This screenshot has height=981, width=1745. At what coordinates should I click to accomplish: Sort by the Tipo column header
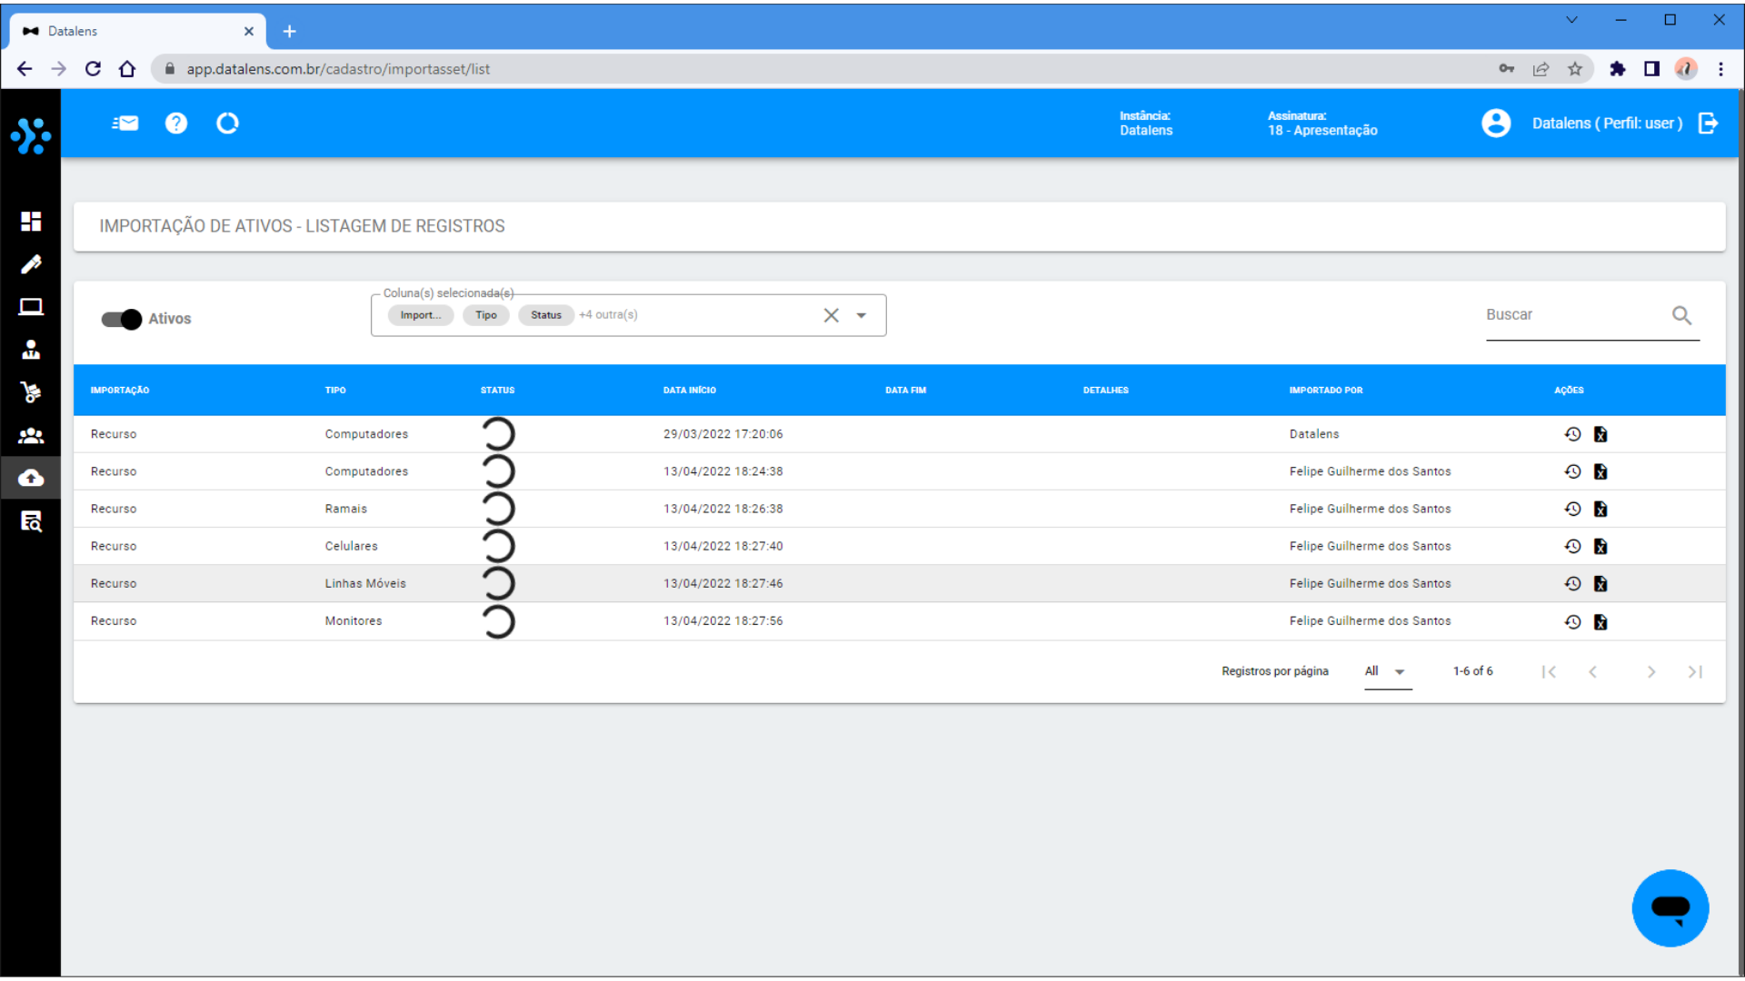(335, 390)
